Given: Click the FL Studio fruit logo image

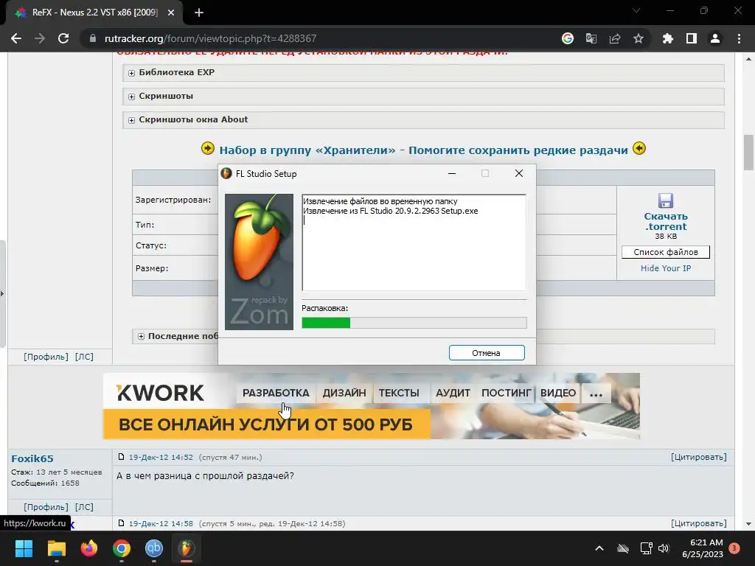Looking at the screenshot, I should tap(259, 262).
